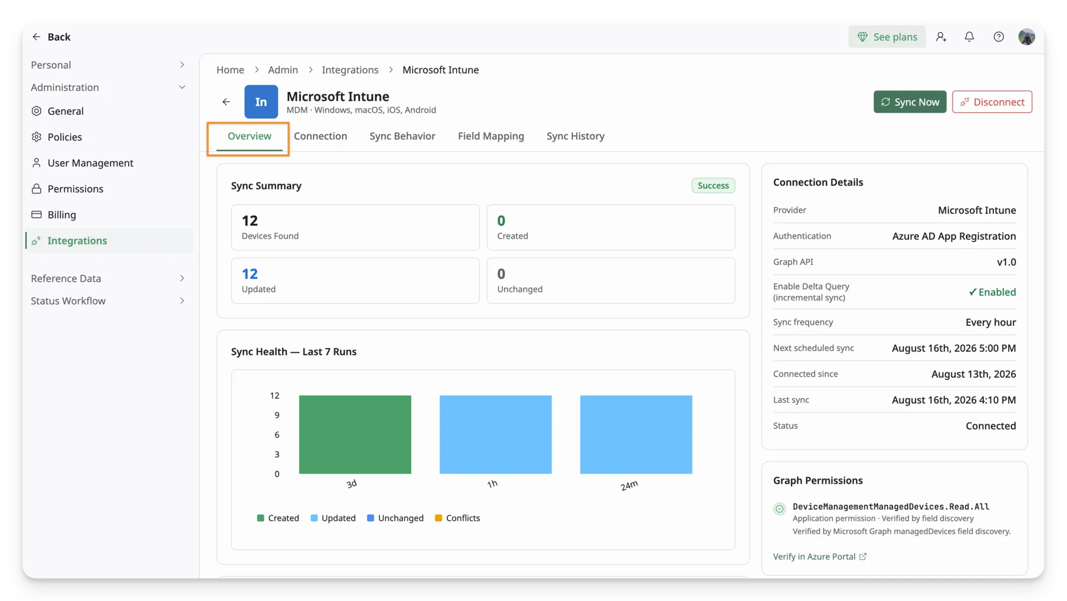
Task: Click the Billing card icon
Action: [37, 214]
